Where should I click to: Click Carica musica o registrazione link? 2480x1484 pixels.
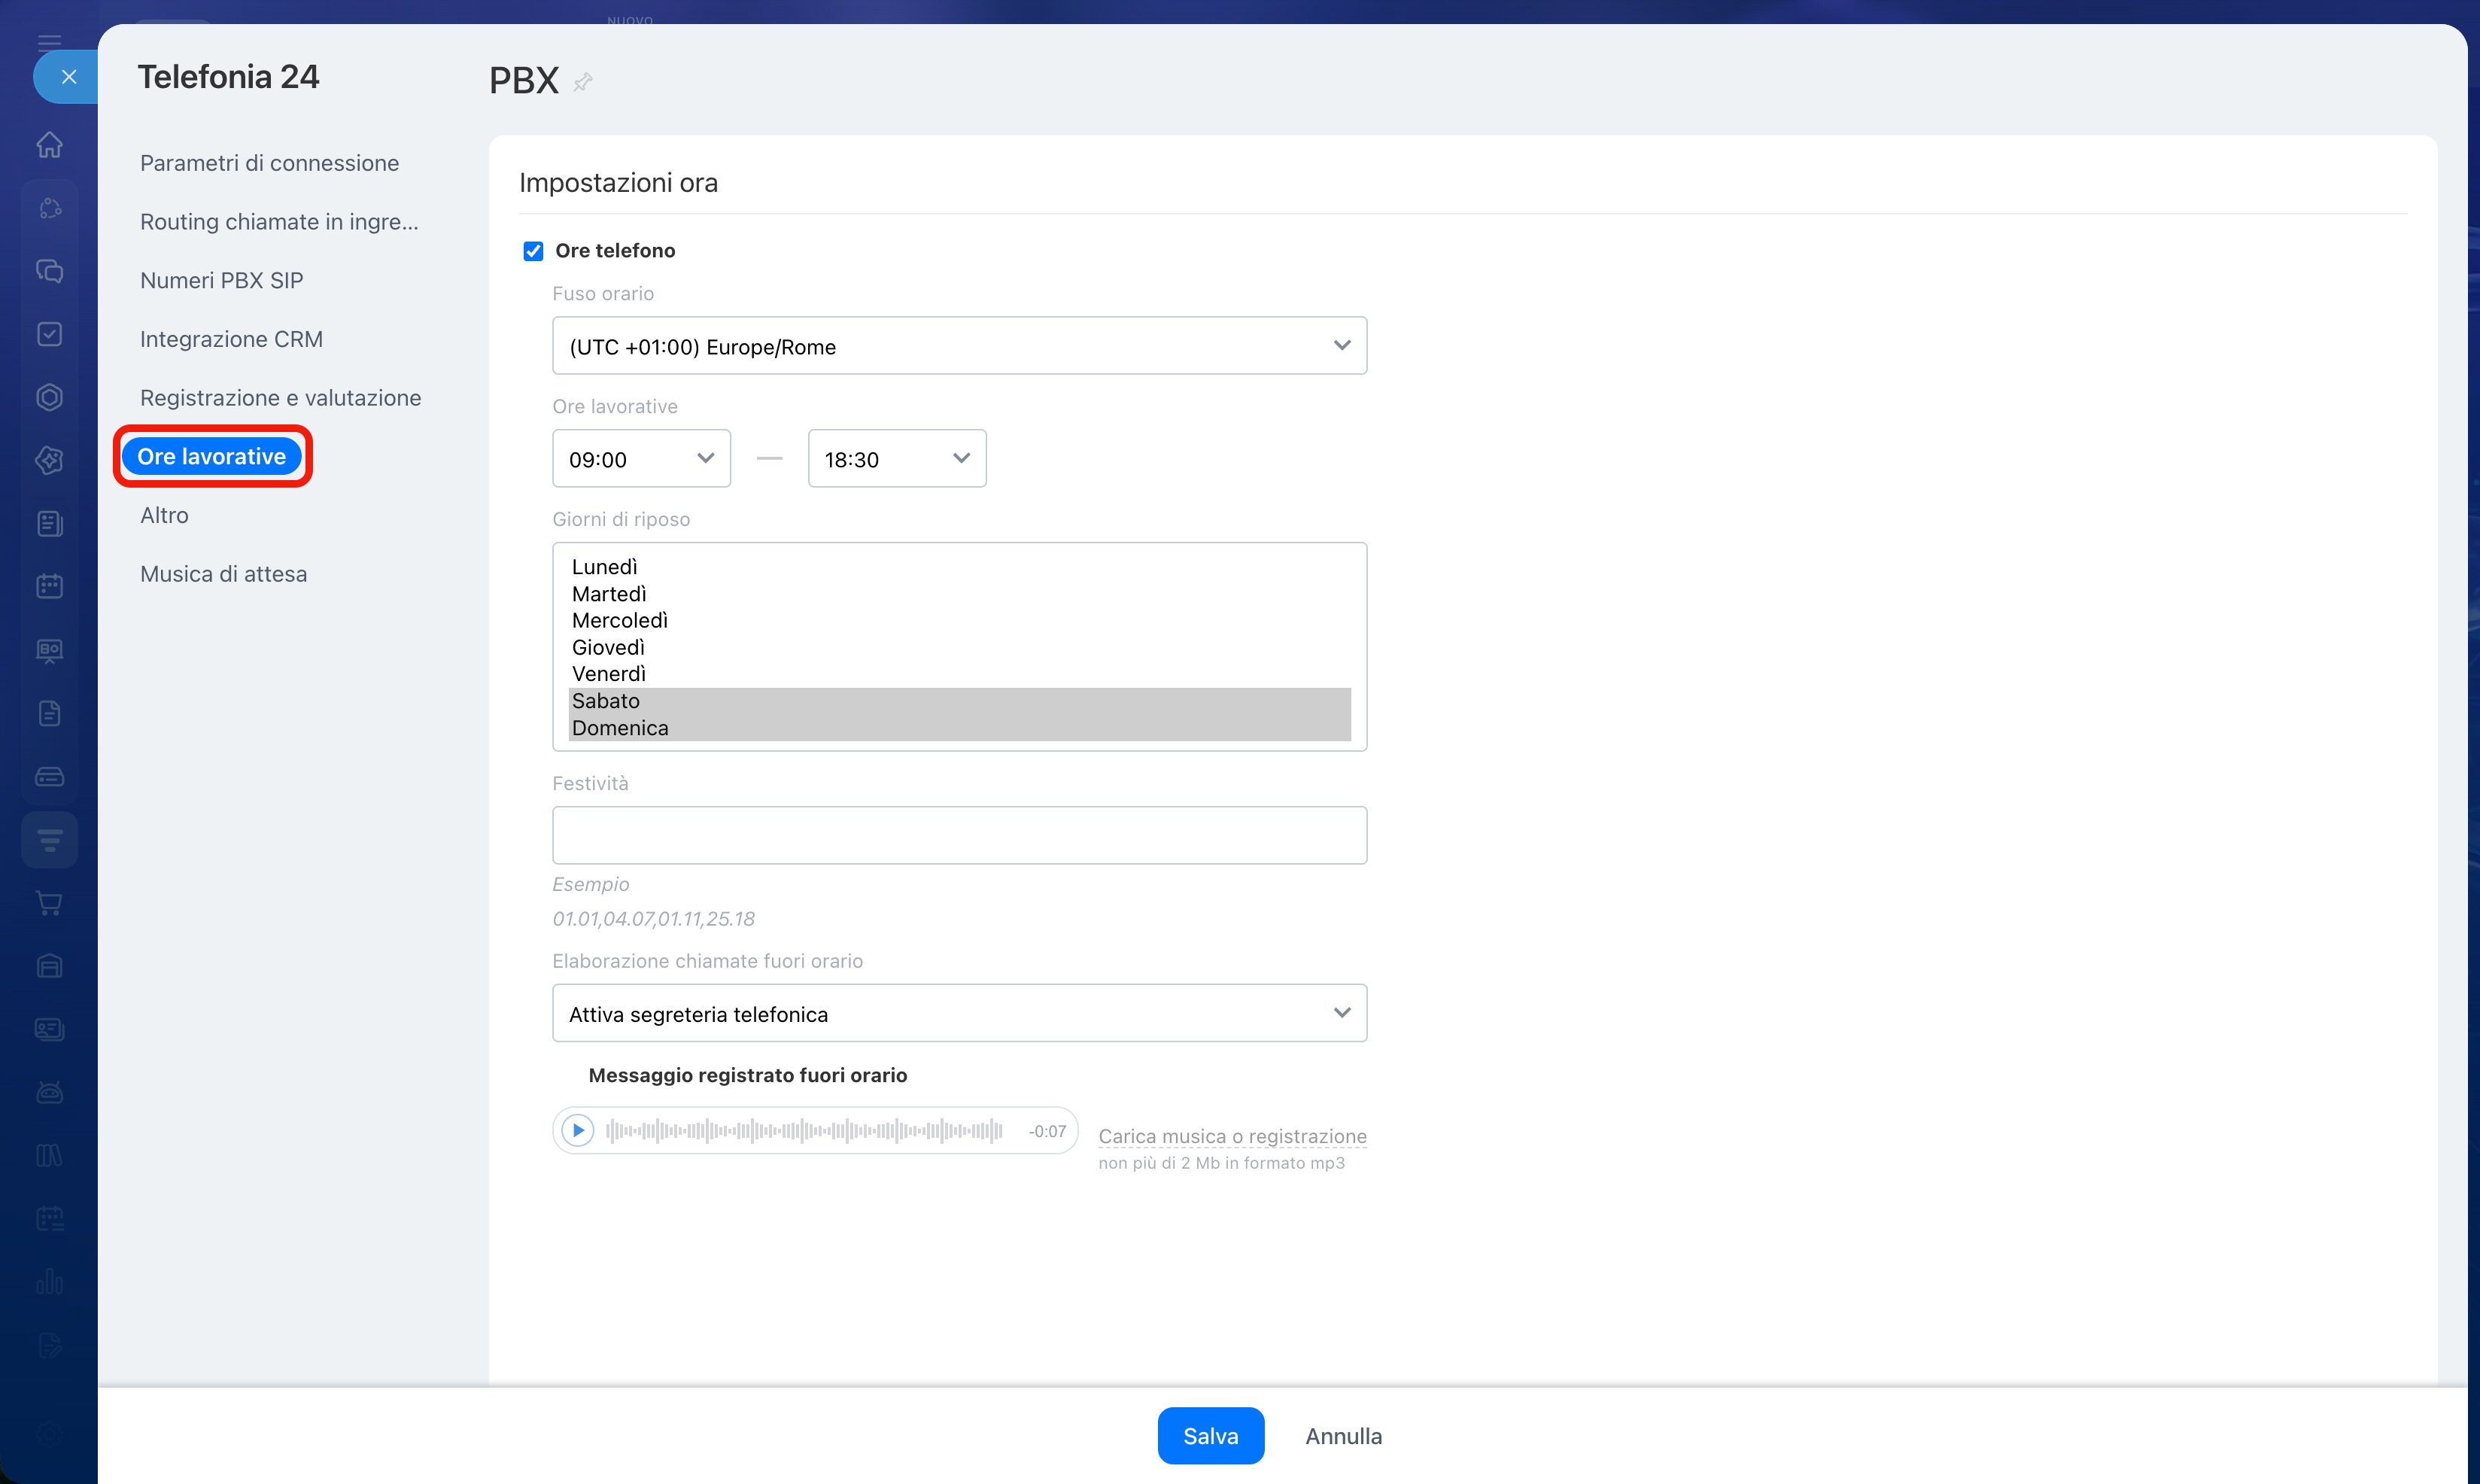tap(1232, 1137)
